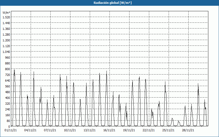Click the 25/11/21 date label
The height and width of the screenshot is (137, 219).
[168, 130]
